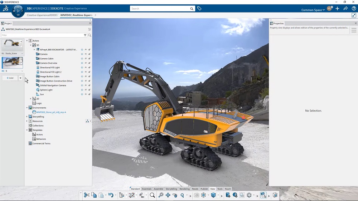The height and width of the screenshot is (201, 358).
Task: Click the blue cube display mode icon
Action: (213, 195)
